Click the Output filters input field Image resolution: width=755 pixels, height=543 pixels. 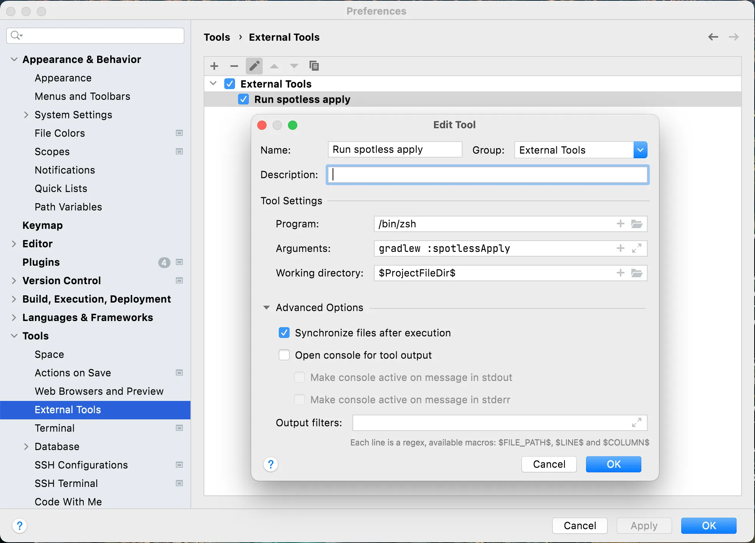(x=492, y=423)
